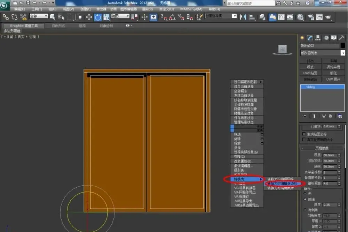Expand the 修改器列表 modifier dropdown
Viewport: 348px width, 232px height.
tap(323, 53)
